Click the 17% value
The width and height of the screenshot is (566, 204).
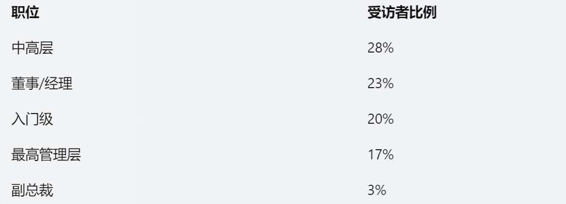click(380, 155)
